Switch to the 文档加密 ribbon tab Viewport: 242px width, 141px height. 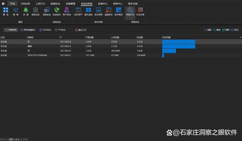pyautogui.click(x=25, y=4)
